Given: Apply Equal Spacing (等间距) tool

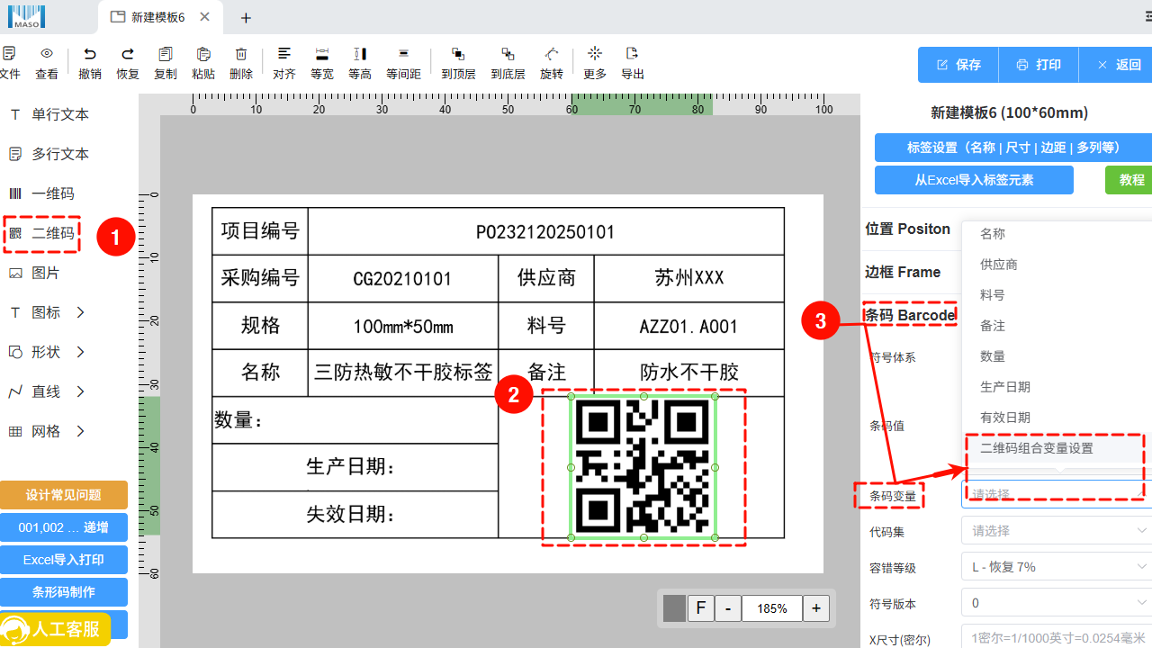Looking at the screenshot, I should pyautogui.click(x=403, y=63).
